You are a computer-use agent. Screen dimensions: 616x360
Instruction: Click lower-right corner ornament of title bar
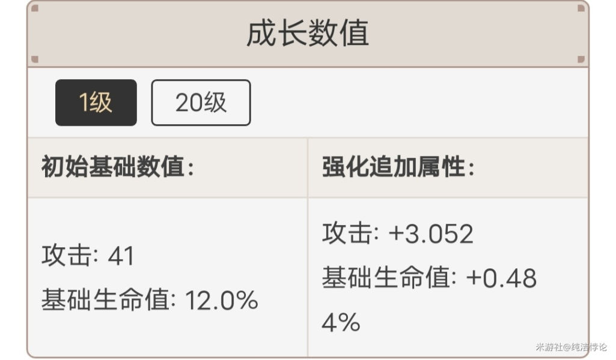581,59
